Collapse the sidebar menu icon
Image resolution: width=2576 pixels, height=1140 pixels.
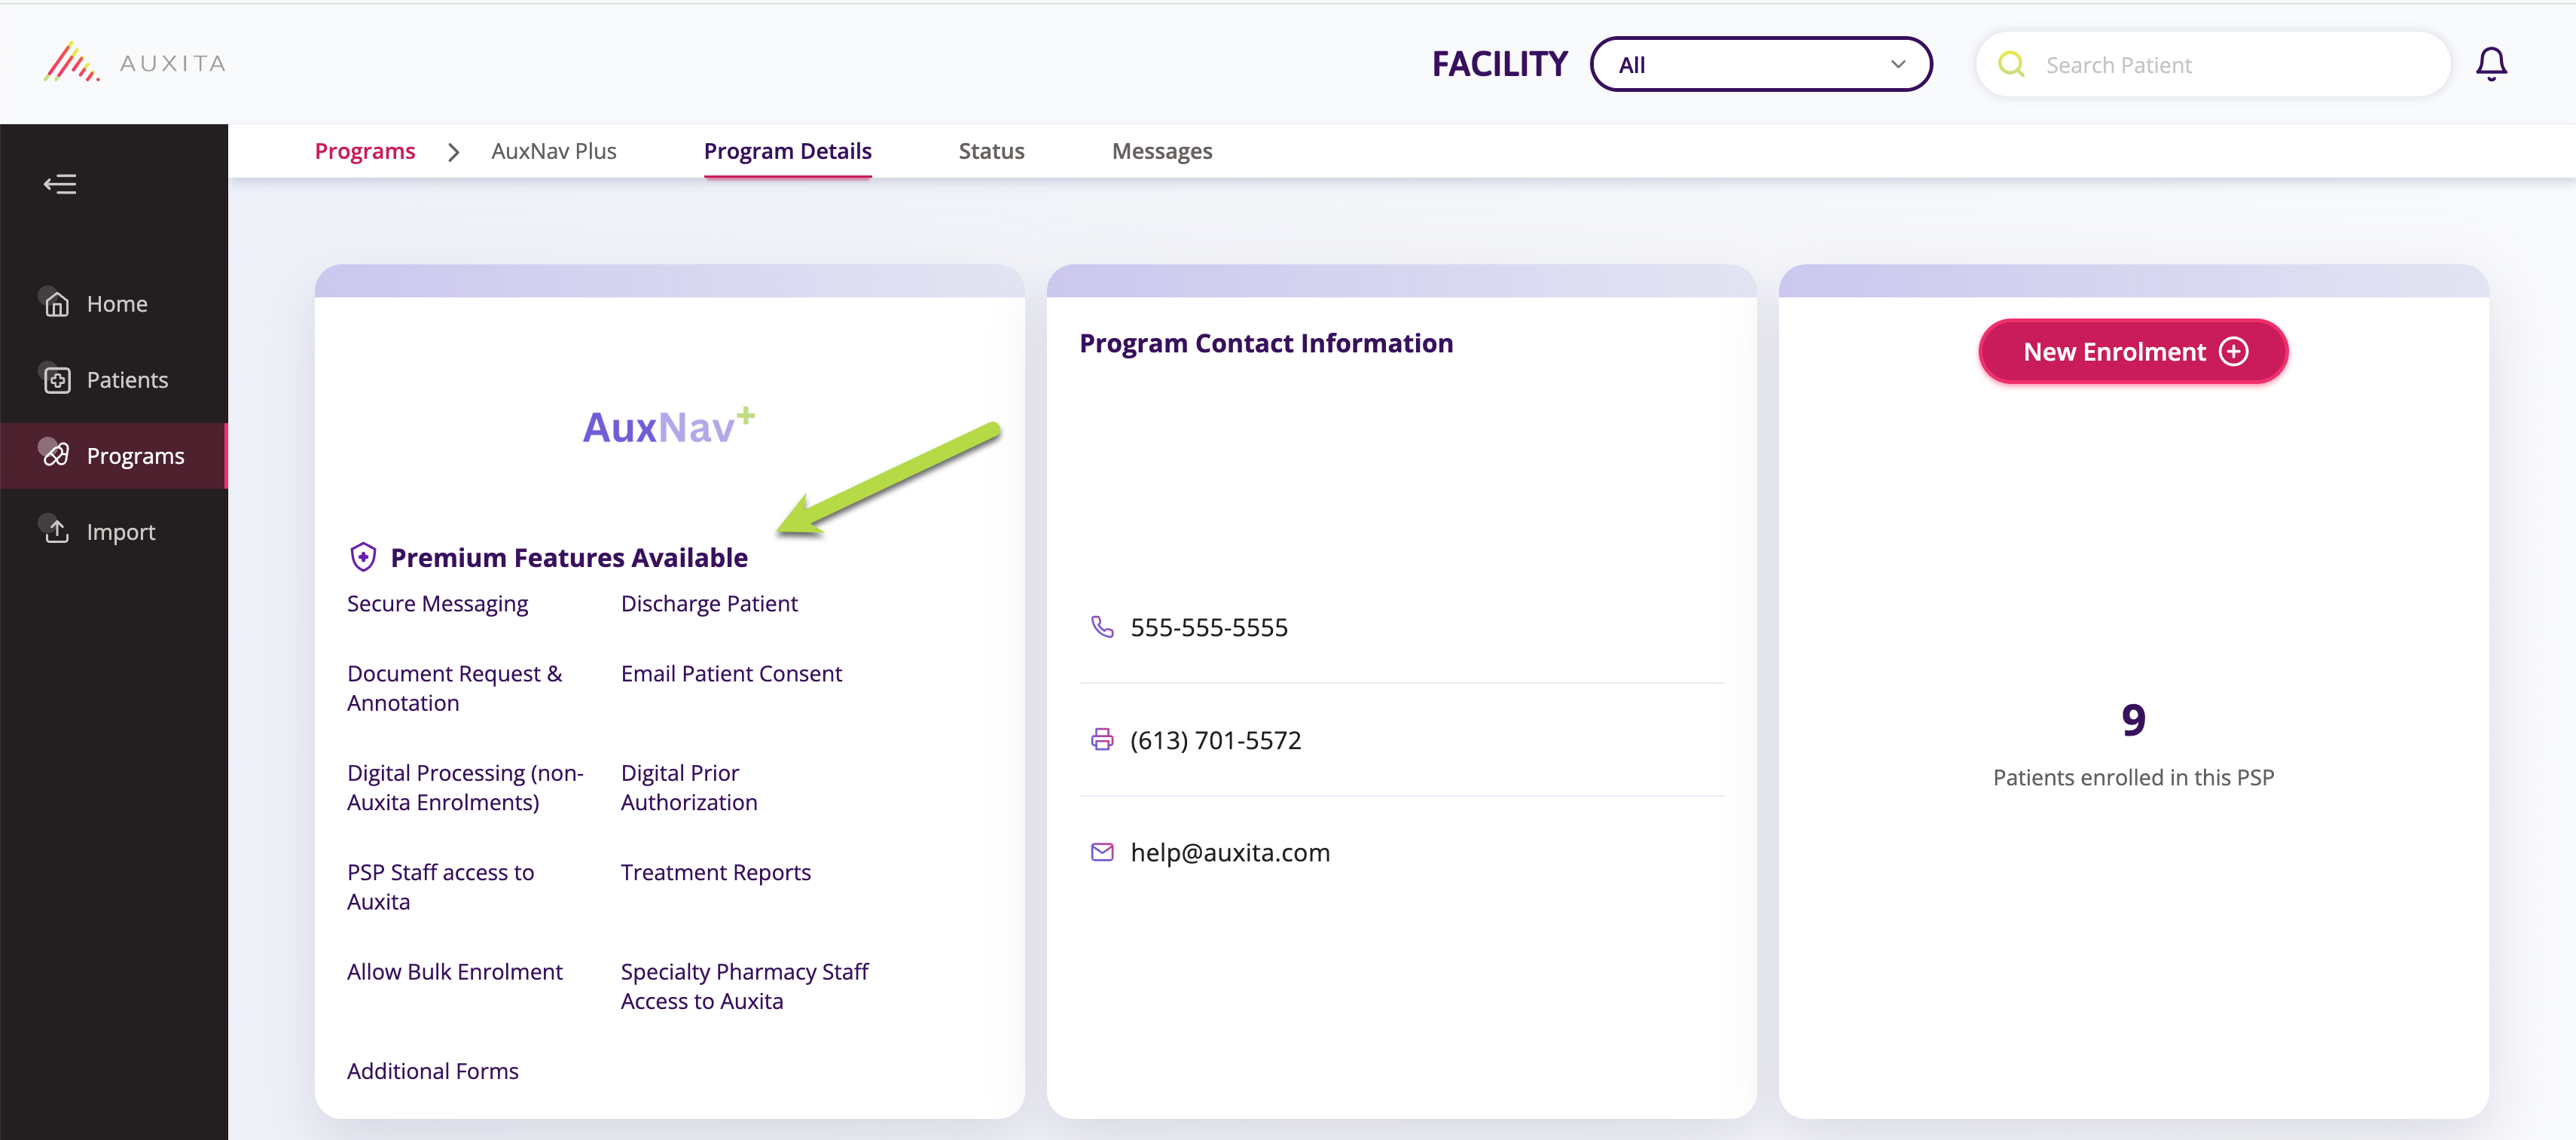pos(60,184)
